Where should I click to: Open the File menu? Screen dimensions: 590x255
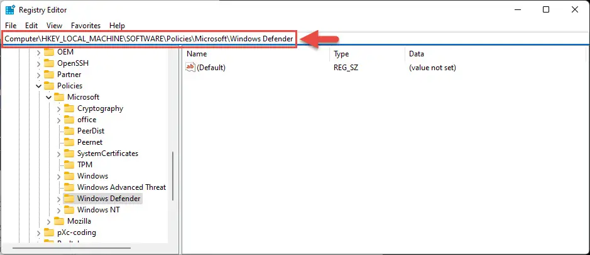[11, 26]
